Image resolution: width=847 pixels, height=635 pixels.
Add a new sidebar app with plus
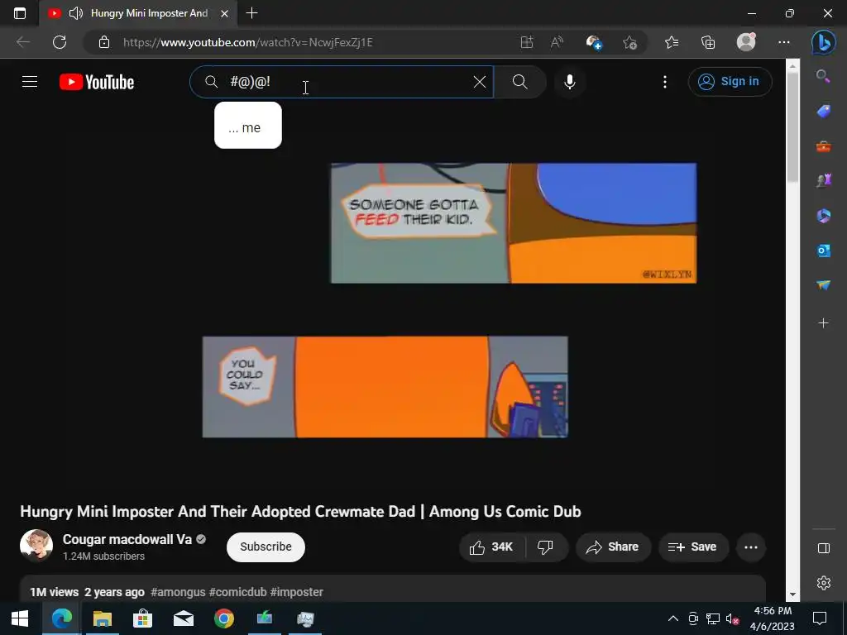(x=823, y=323)
